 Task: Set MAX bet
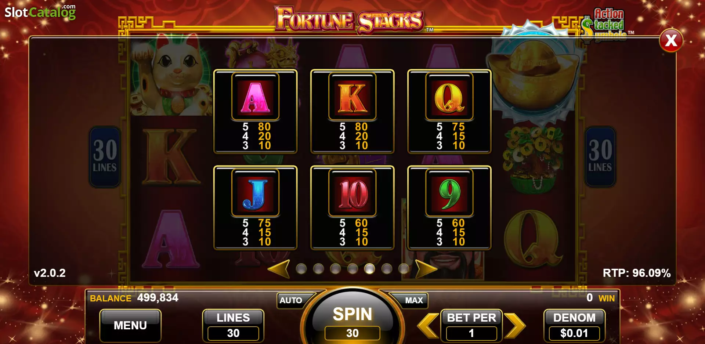pyautogui.click(x=411, y=300)
